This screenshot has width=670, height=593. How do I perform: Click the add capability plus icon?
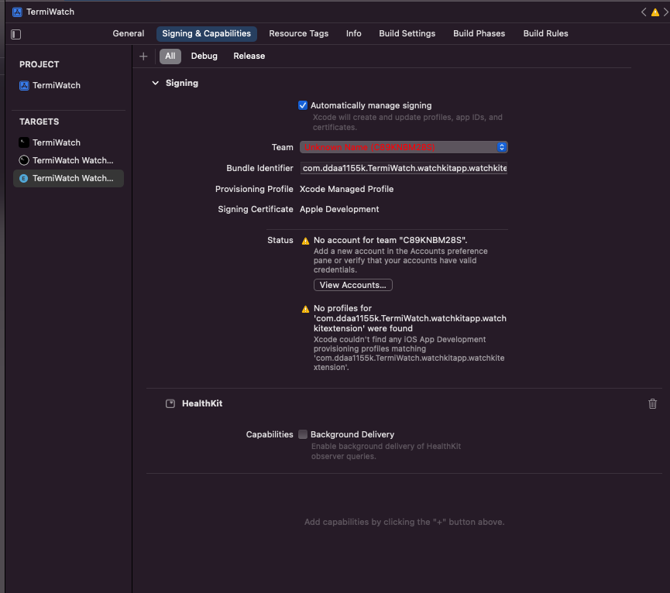pos(143,57)
